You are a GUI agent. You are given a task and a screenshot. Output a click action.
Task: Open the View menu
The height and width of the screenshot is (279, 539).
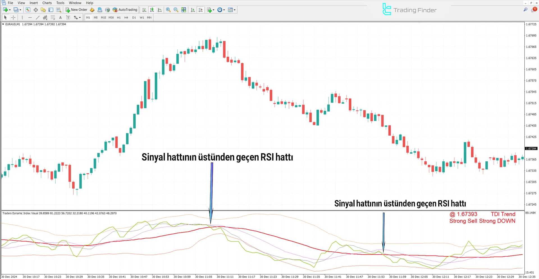pos(21,3)
